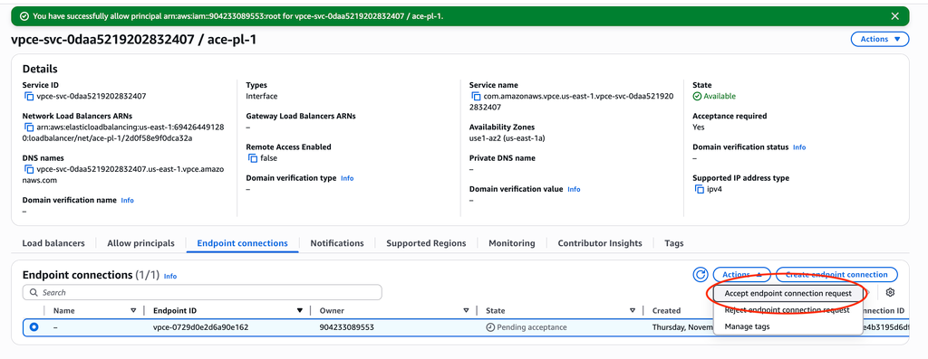Screen dimensions: 928x359
Task: Focus the endpoint connections Search field
Action: pyautogui.click(x=202, y=292)
